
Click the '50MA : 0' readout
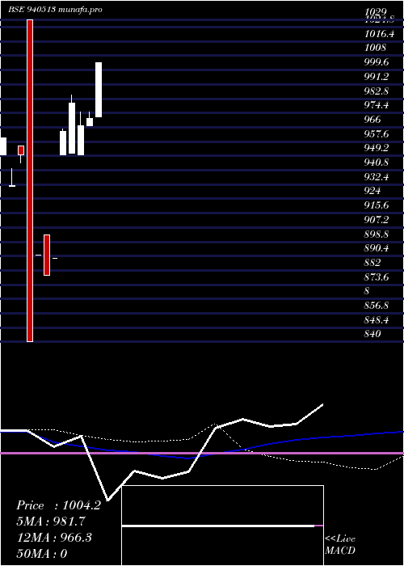42,553
